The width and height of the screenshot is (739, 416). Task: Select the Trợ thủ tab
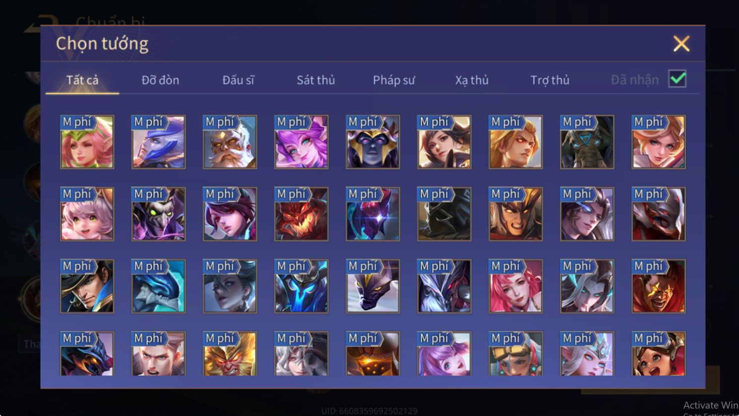550,80
